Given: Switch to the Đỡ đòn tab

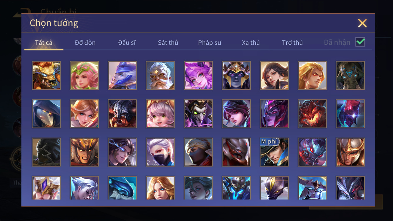Looking at the screenshot, I should point(85,43).
